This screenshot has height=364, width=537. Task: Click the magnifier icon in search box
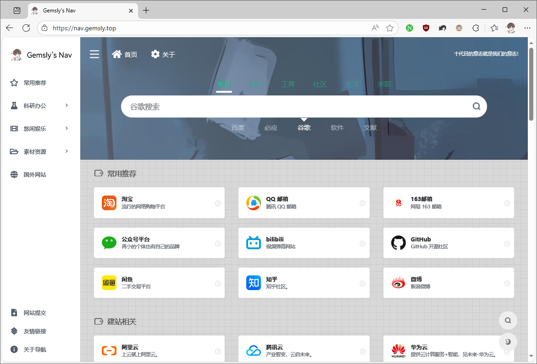(x=476, y=106)
